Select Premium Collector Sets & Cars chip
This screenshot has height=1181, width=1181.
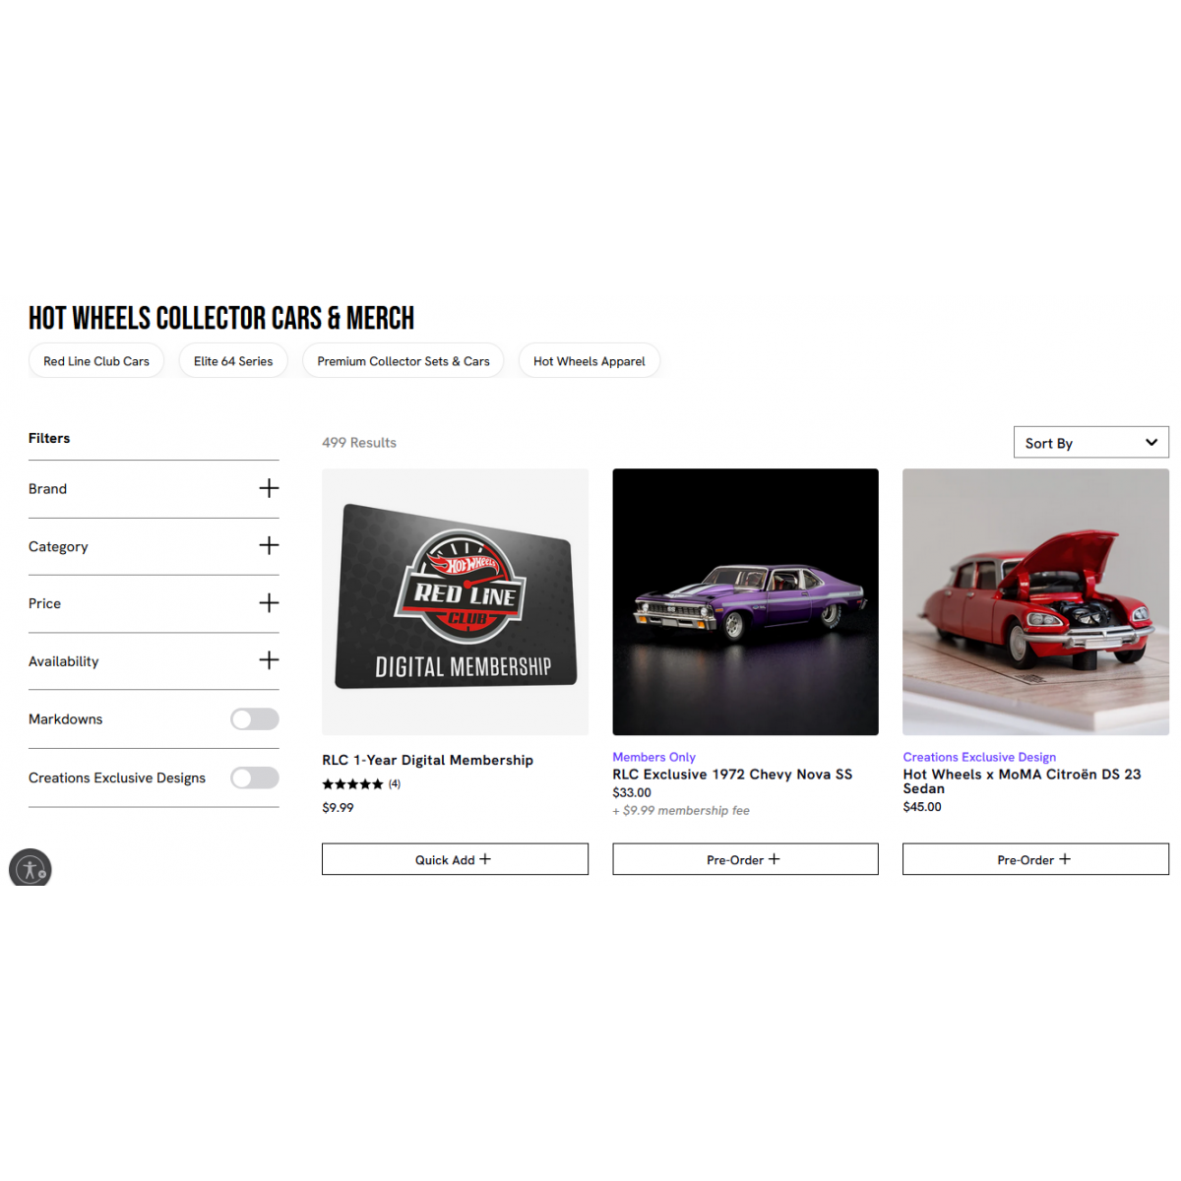[404, 361]
